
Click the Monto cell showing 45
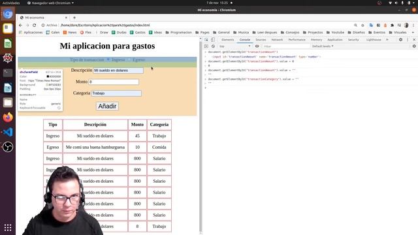137,136
